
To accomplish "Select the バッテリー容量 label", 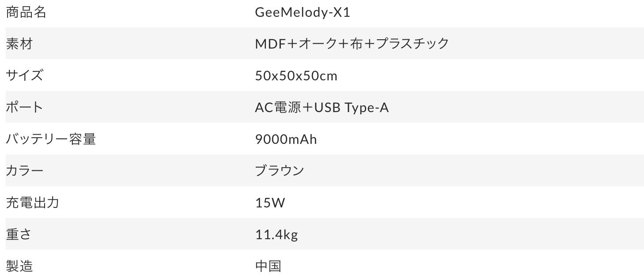I will pyautogui.click(x=50, y=139).
